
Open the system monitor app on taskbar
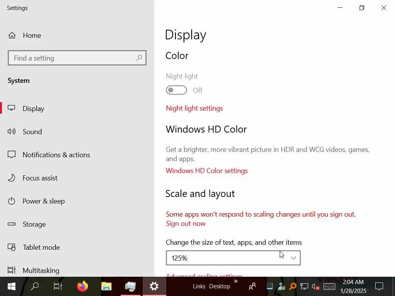(x=130, y=286)
